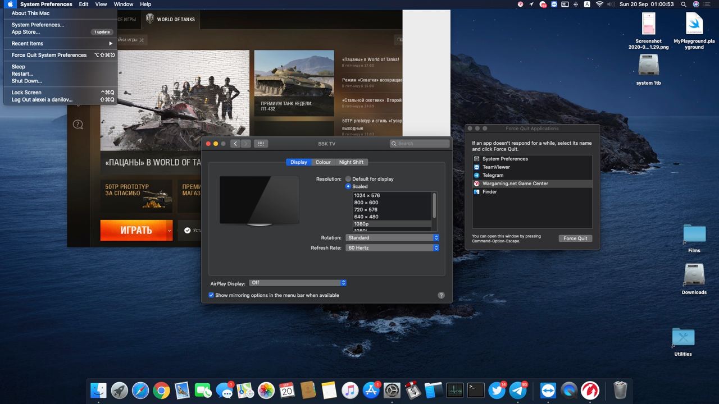Choose Lock Screen from Apple menu
The image size is (719, 404).
tap(61, 93)
